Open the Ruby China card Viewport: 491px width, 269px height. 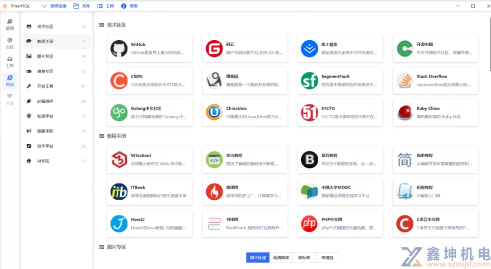(x=435, y=113)
